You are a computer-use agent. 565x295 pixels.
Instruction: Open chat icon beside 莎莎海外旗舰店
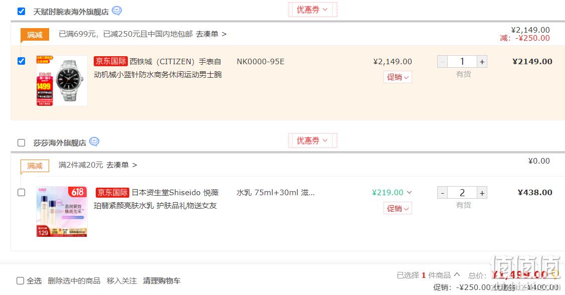tap(94, 141)
